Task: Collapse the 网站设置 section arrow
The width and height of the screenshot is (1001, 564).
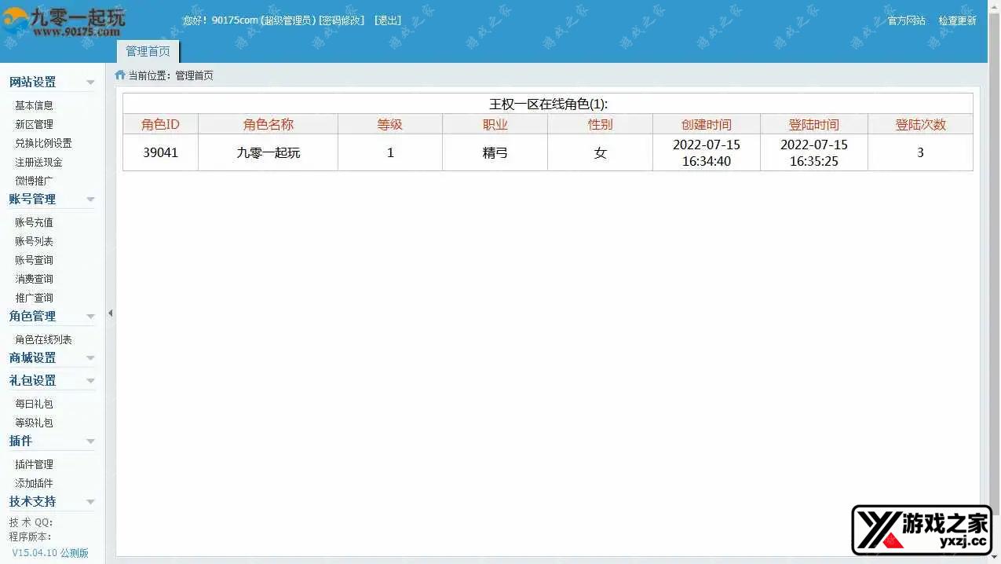Action: (90, 82)
